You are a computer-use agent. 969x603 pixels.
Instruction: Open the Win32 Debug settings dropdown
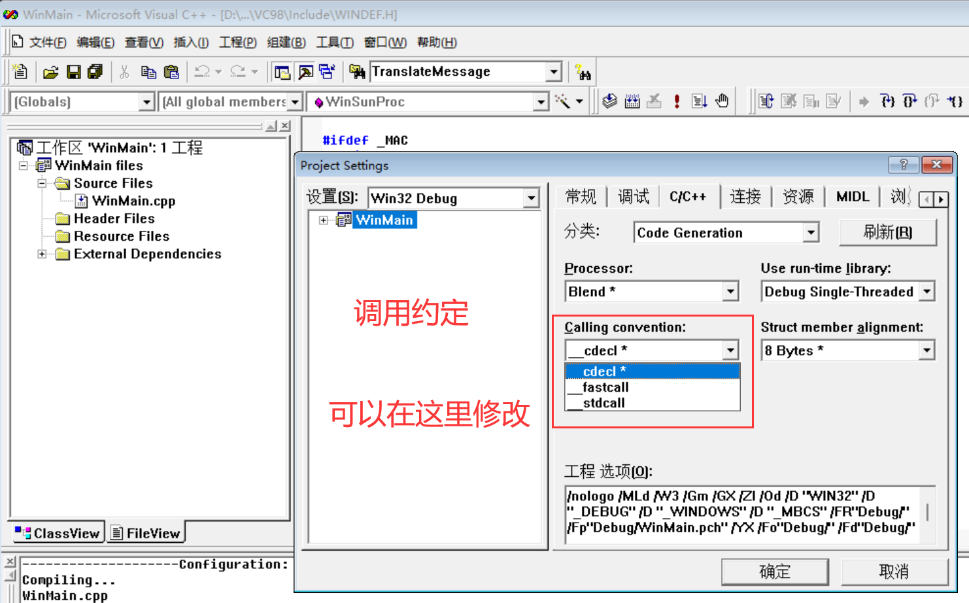tap(532, 198)
